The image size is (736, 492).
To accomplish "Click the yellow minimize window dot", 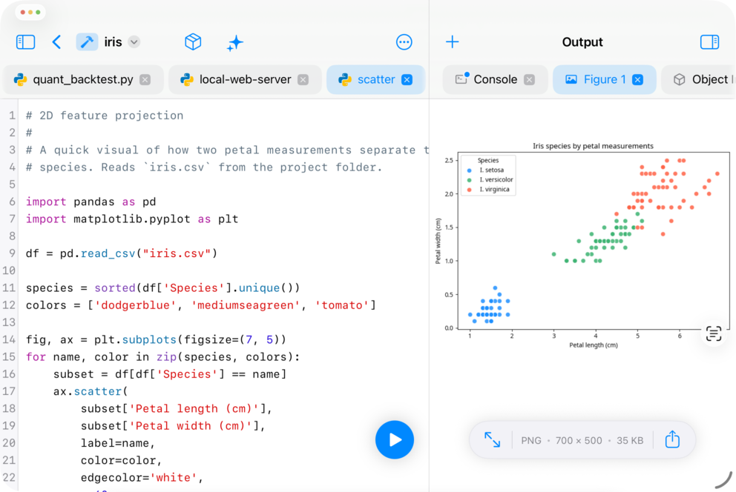I will pos(30,12).
